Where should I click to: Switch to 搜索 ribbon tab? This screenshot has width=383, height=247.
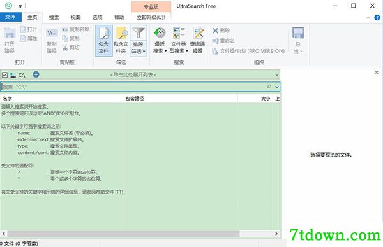(x=54, y=17)
